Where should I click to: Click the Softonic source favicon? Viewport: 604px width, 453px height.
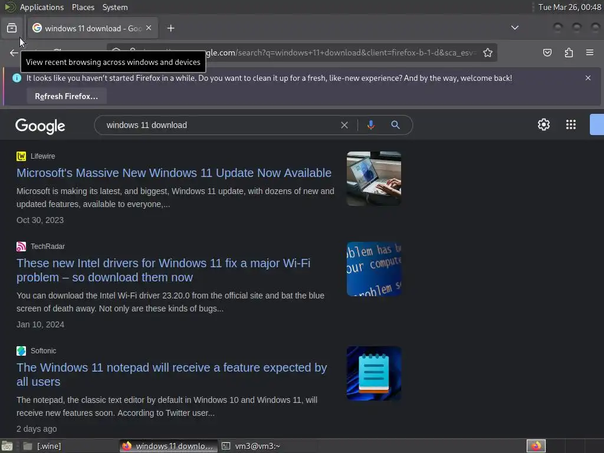click(x=21, y=350)
